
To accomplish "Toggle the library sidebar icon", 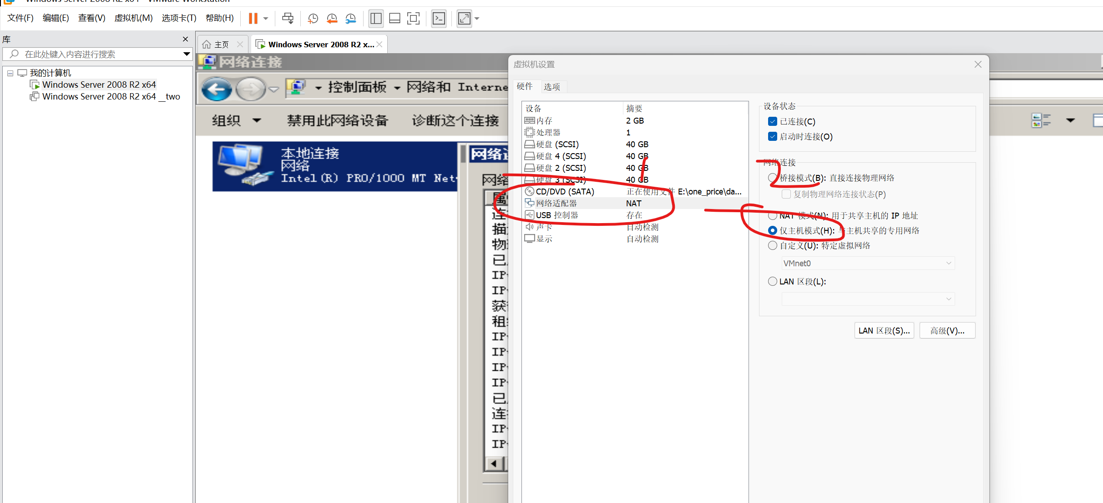I will coord(376,19).
